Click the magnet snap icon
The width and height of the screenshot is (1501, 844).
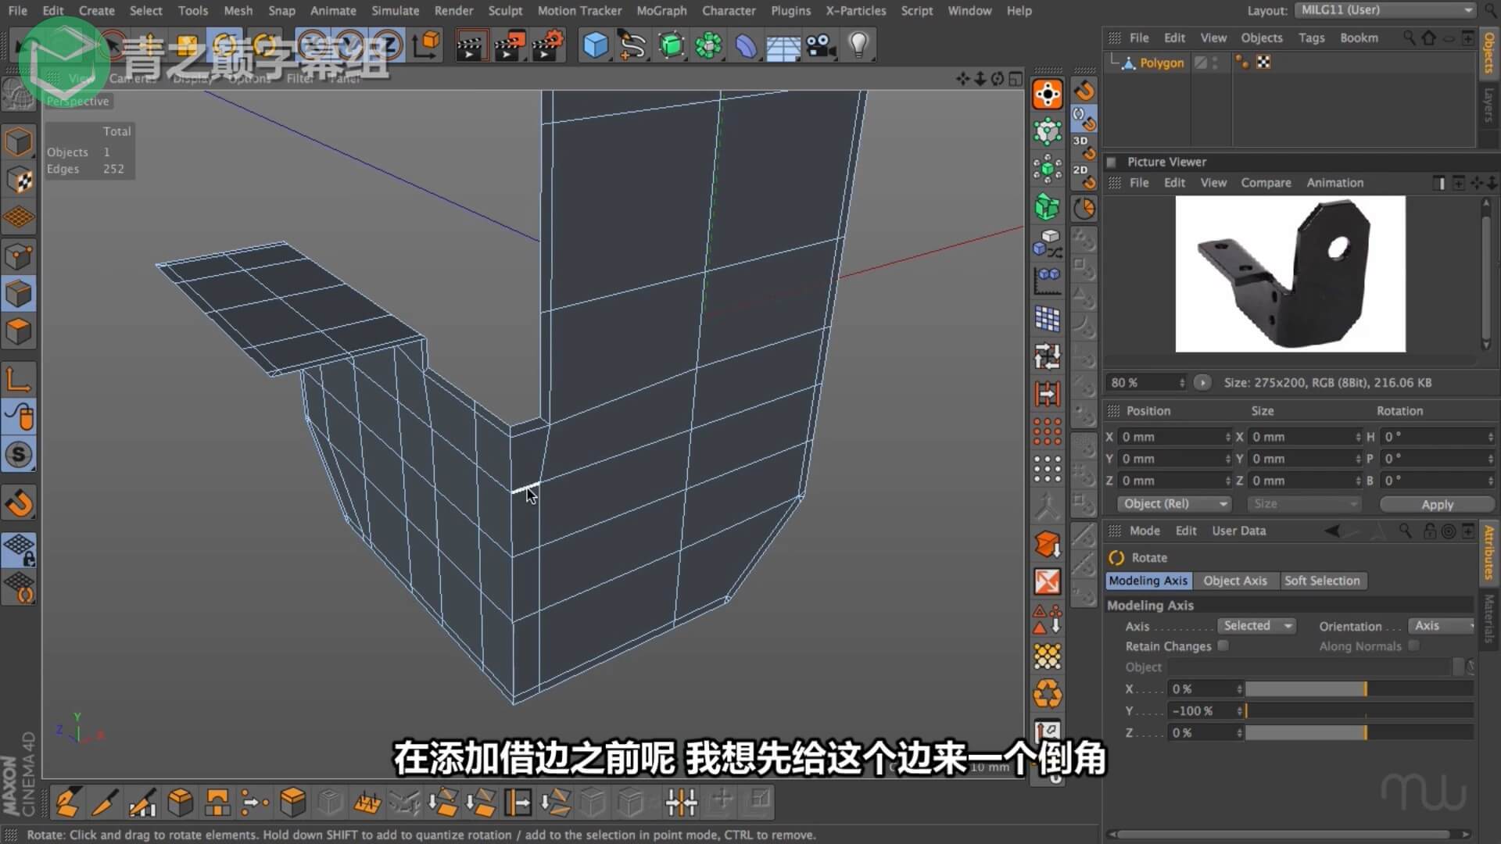pyautogui.click(x=19, y=503)
